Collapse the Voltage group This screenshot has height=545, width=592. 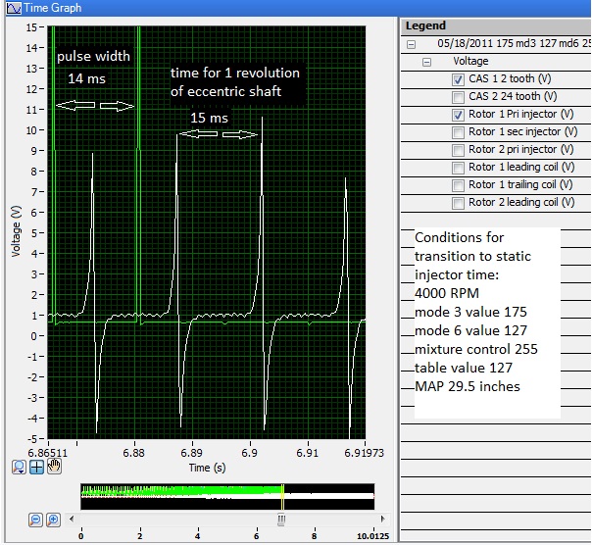pyautogui.click(x=426, y=62)
